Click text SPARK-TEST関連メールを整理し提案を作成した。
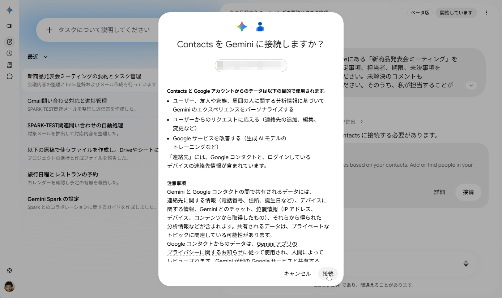The height and width of the screenshot is (298, 502). click(x=82, y=109)
